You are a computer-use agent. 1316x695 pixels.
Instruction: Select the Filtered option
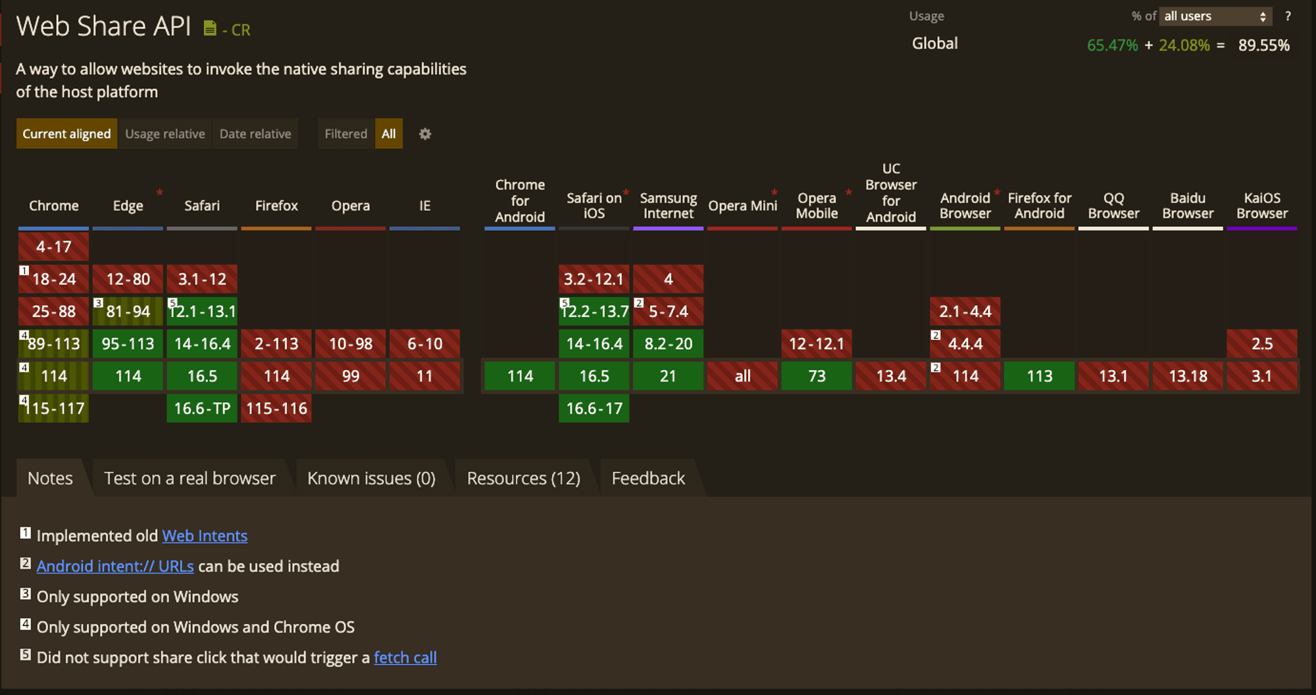coord(346,133)
